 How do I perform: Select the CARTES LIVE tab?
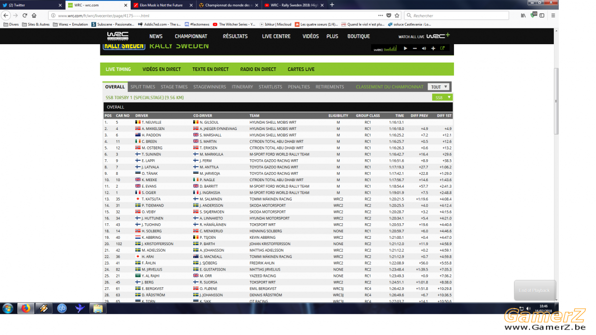pyautogui.click(x=301, y=69)
